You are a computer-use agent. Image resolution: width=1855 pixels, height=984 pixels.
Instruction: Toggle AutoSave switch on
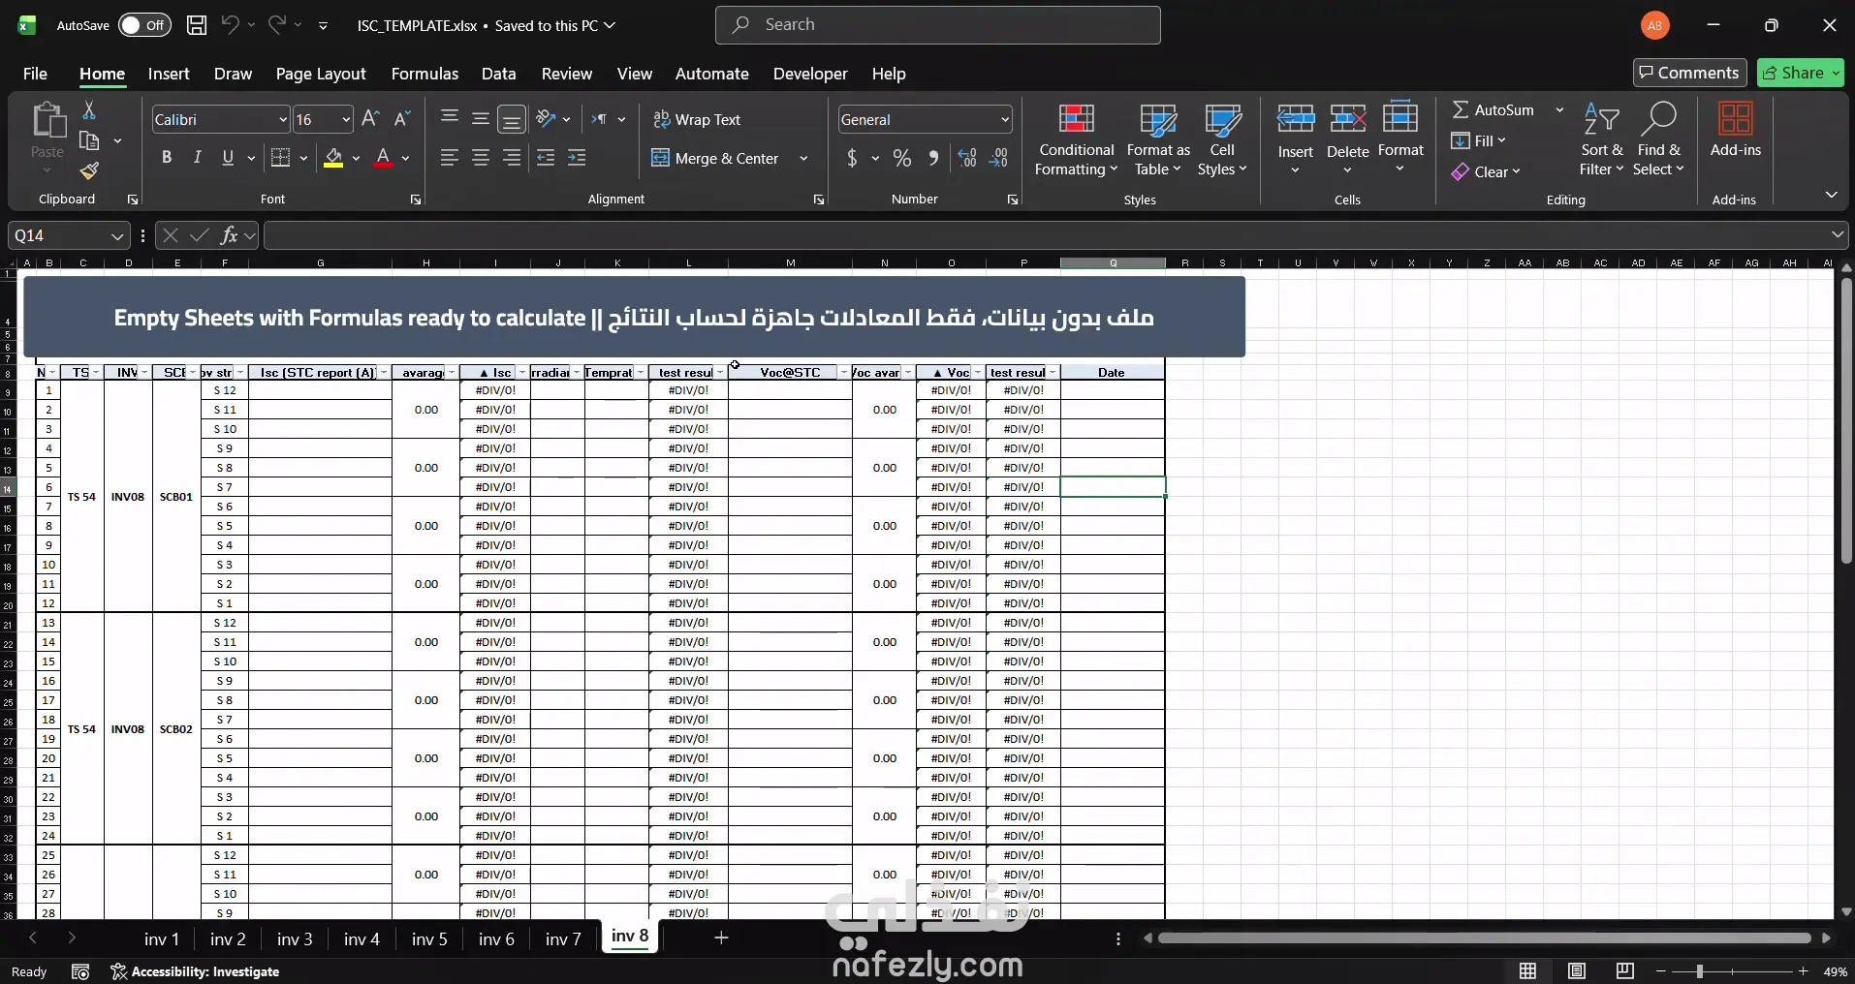(x=144, y=25)
